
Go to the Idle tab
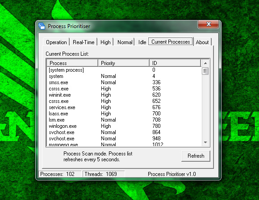(142, 42)
